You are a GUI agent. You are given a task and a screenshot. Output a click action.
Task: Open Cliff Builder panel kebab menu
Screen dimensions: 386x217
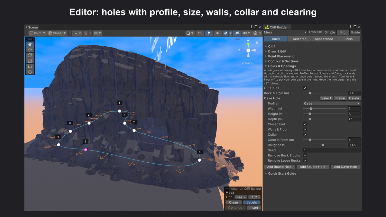(351, 27)
